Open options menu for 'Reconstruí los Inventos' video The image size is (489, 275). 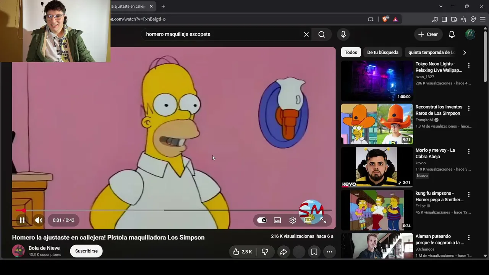[x=469, y=108]
